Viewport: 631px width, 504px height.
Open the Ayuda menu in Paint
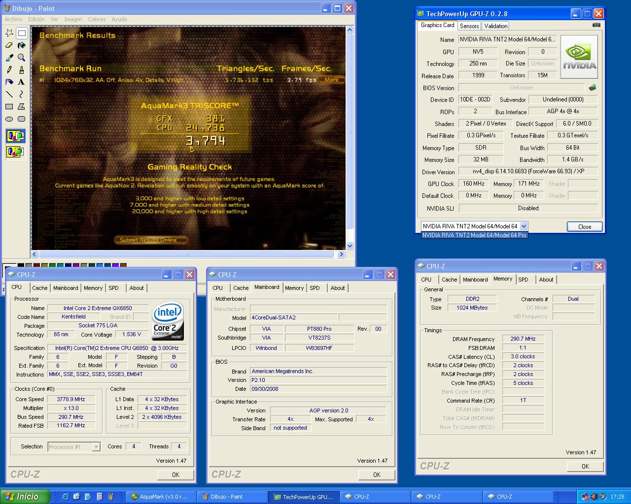(119, 19)
